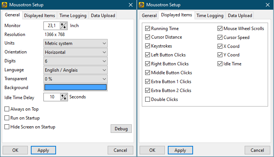
Task: Click the resolution value 1366 x 768
Action: 55,35
